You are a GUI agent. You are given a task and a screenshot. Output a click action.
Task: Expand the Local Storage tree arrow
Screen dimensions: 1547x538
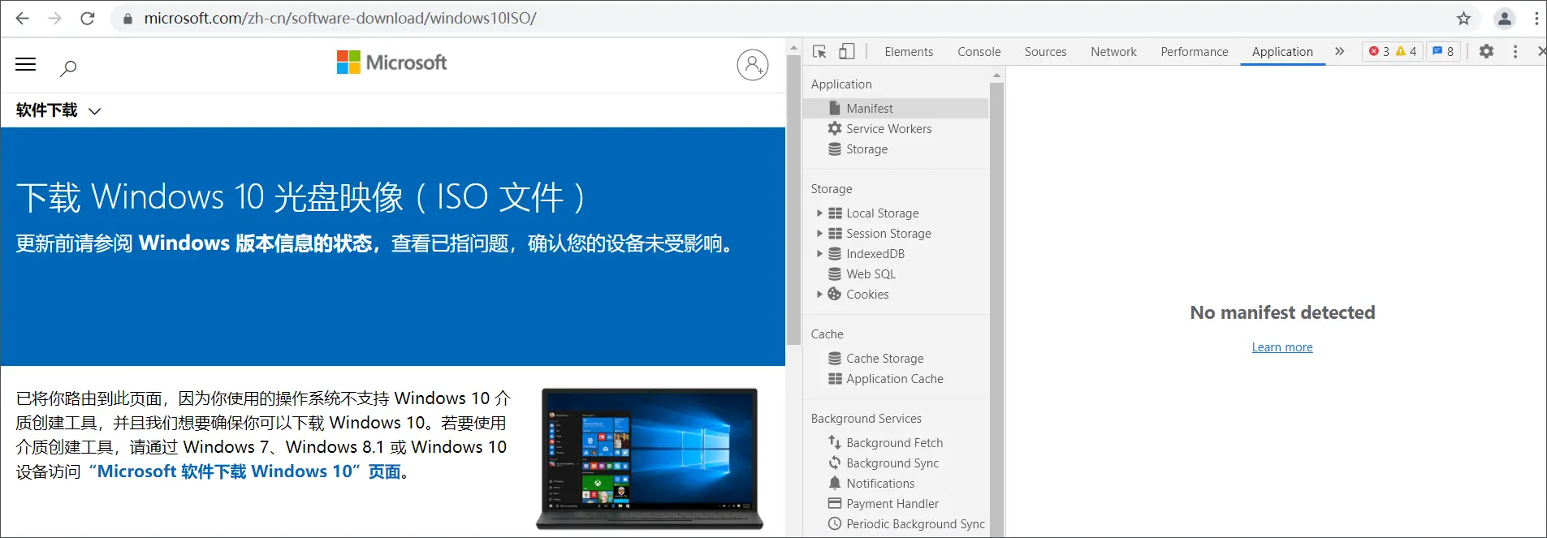click(x=819, y=213)
